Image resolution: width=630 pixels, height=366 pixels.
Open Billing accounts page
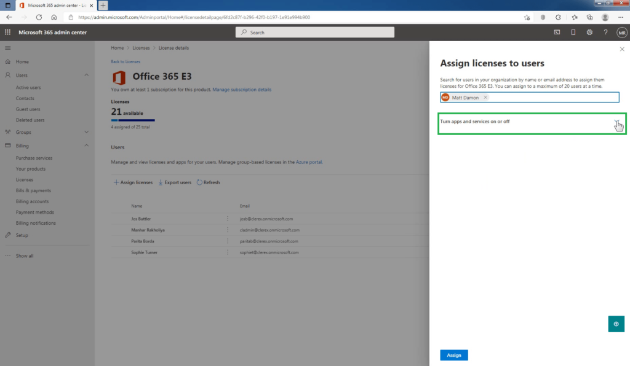pyautogui.click(x=32, y=201)
